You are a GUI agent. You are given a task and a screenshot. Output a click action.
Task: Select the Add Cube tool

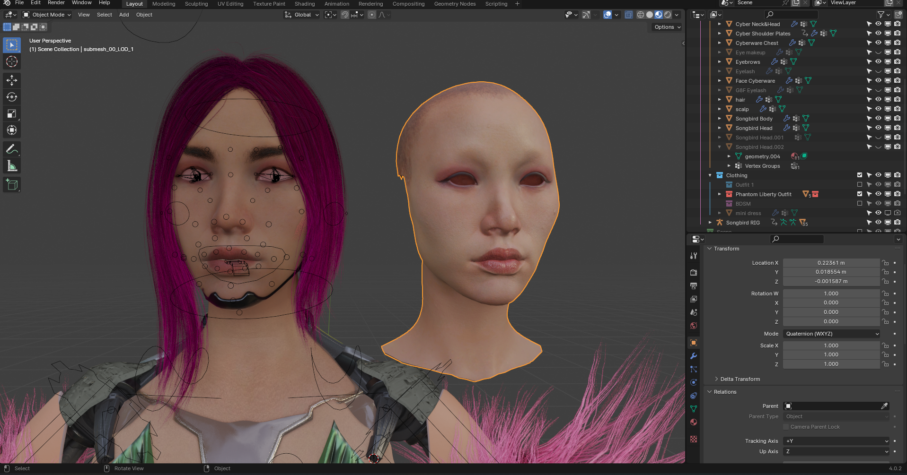click(x=12, y=185)
